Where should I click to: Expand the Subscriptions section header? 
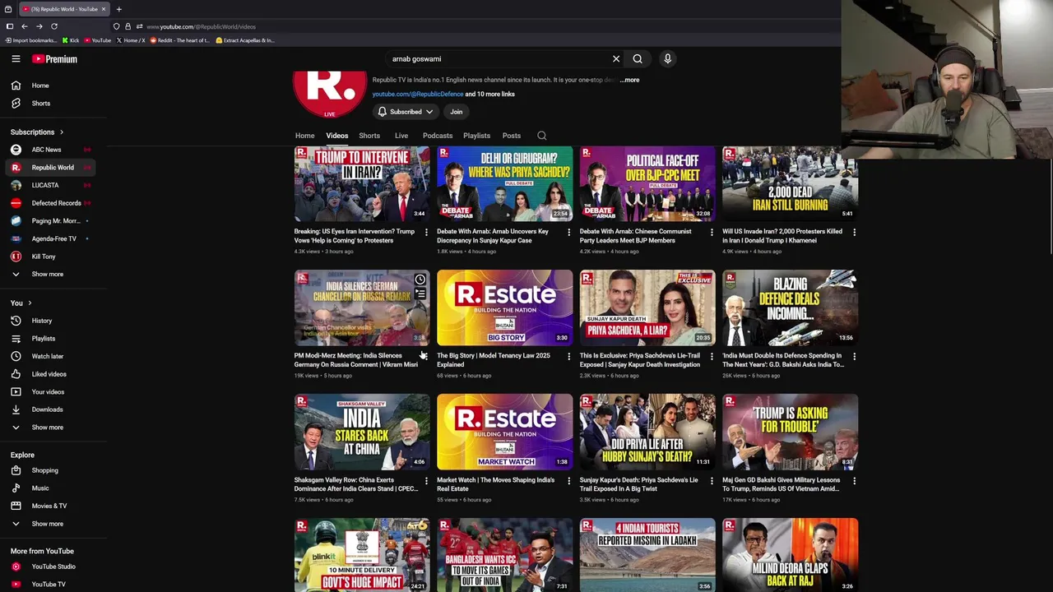(x=37, y=132)
